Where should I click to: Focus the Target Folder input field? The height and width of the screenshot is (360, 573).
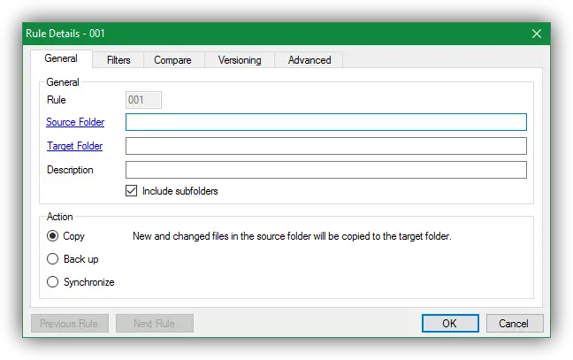[326, 146]
